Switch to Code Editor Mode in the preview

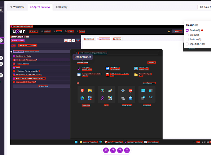pyautogui.click(x=32, y=51)
